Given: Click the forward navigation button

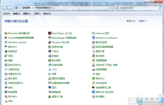Looking at the screenshot, I should (x=9, y=8).
